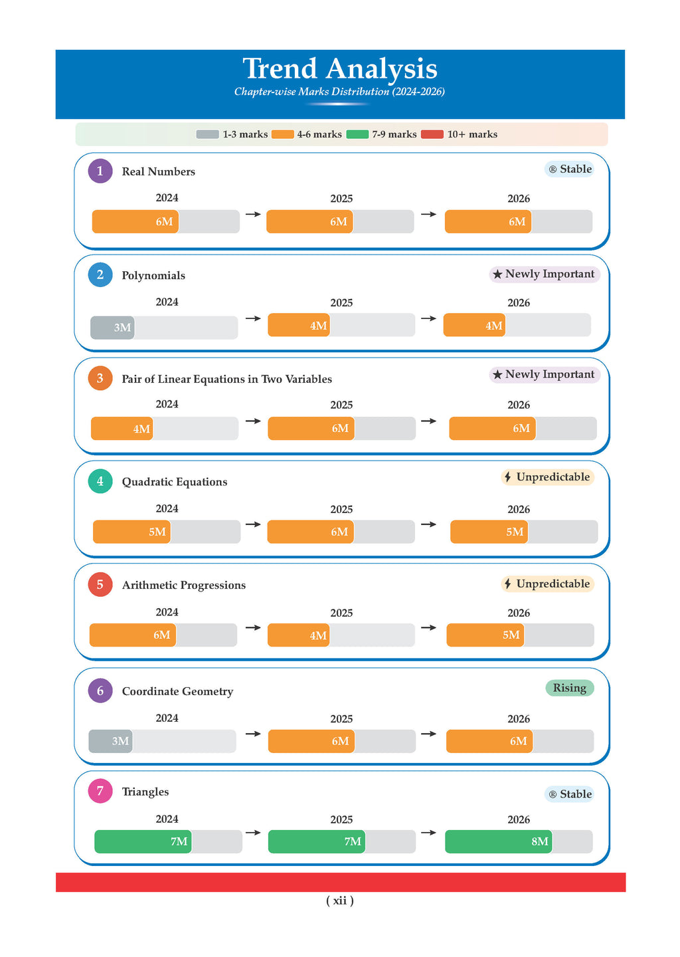The image size is (680, 957).
Task: Click the Triangles 2026 8M green bar
Action: 498,841
